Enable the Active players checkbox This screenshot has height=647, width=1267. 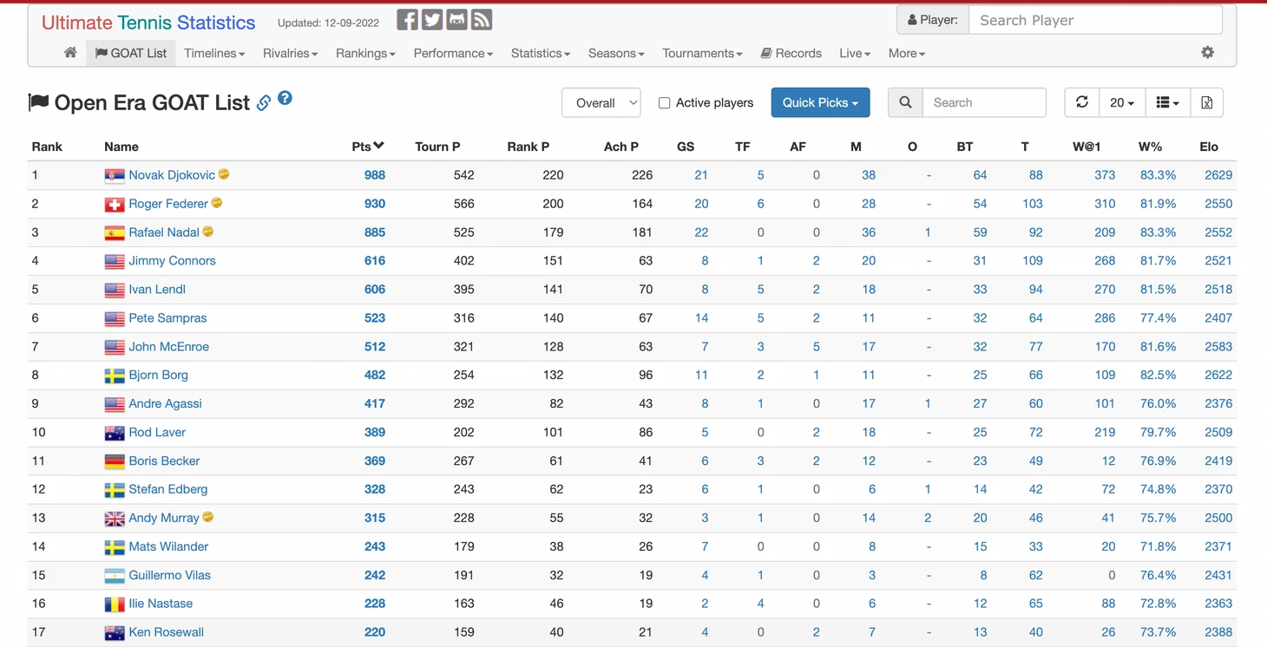(664, 102)
